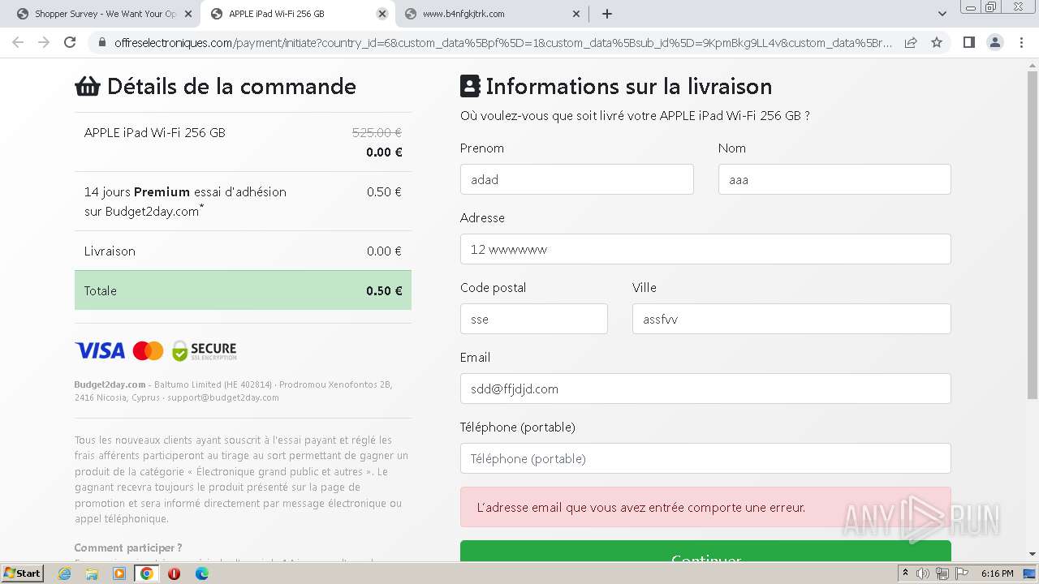Open network status tray icon
This screenshot has width=1039, height=584.
(x=942, y=573)
